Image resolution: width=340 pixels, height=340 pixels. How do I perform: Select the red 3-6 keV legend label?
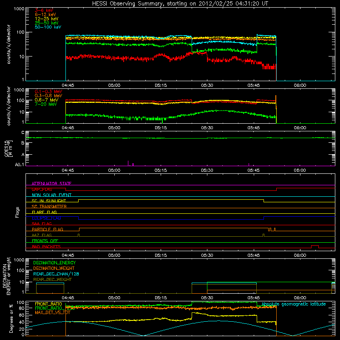[44, 10]
